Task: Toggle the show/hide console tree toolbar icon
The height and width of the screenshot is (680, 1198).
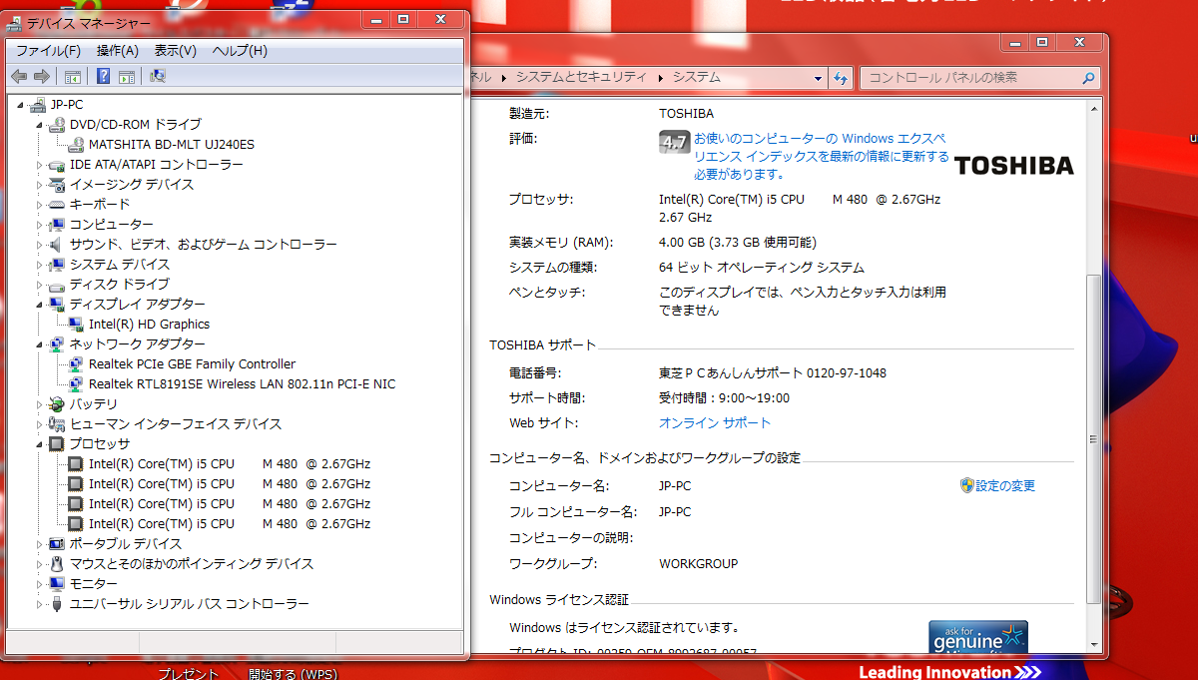Action: click(73, 76)
